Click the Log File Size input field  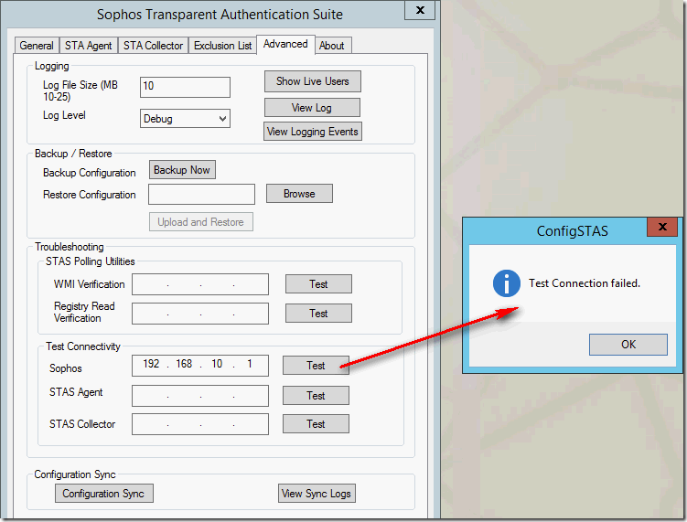185,87
